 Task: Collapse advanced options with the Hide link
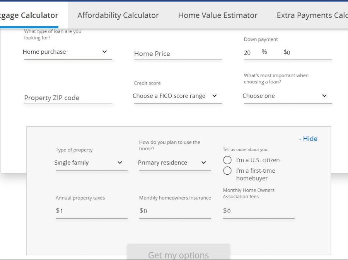(308, 139)
